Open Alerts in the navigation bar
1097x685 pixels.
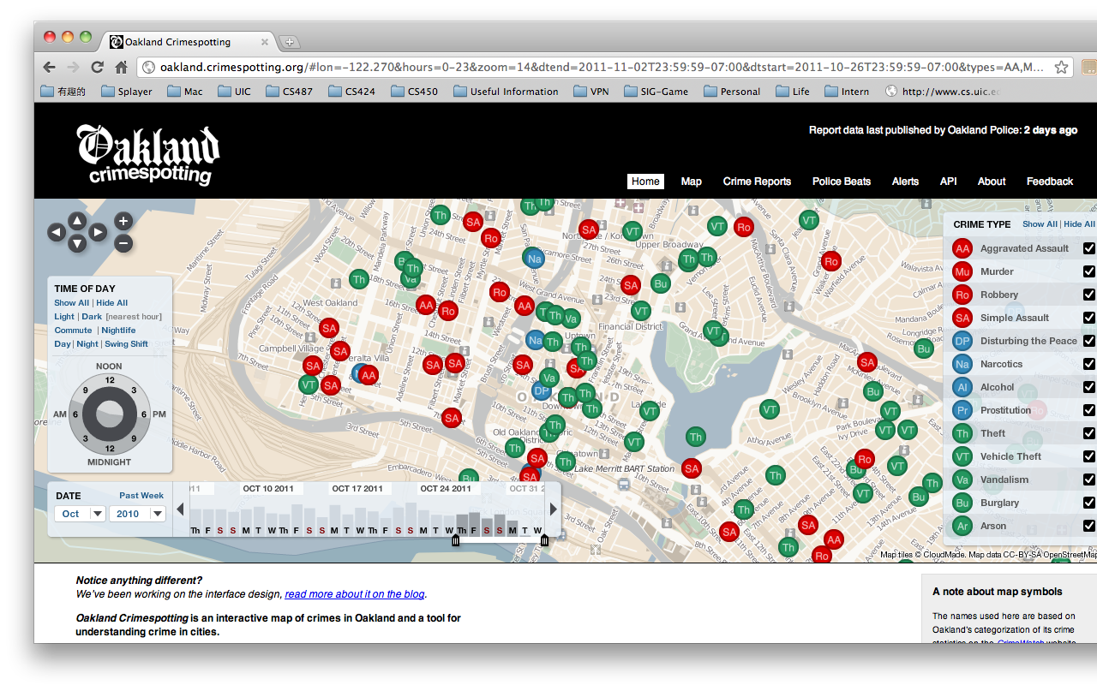coord(905,182)
